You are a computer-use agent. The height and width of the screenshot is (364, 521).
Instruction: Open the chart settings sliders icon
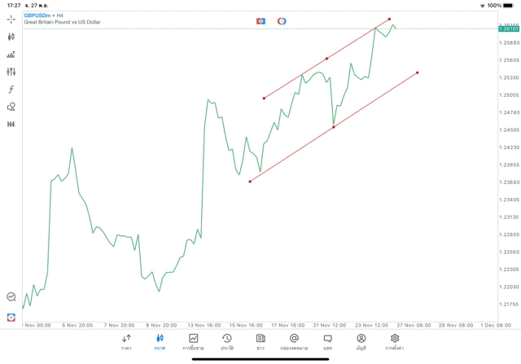tap(11, 72)
